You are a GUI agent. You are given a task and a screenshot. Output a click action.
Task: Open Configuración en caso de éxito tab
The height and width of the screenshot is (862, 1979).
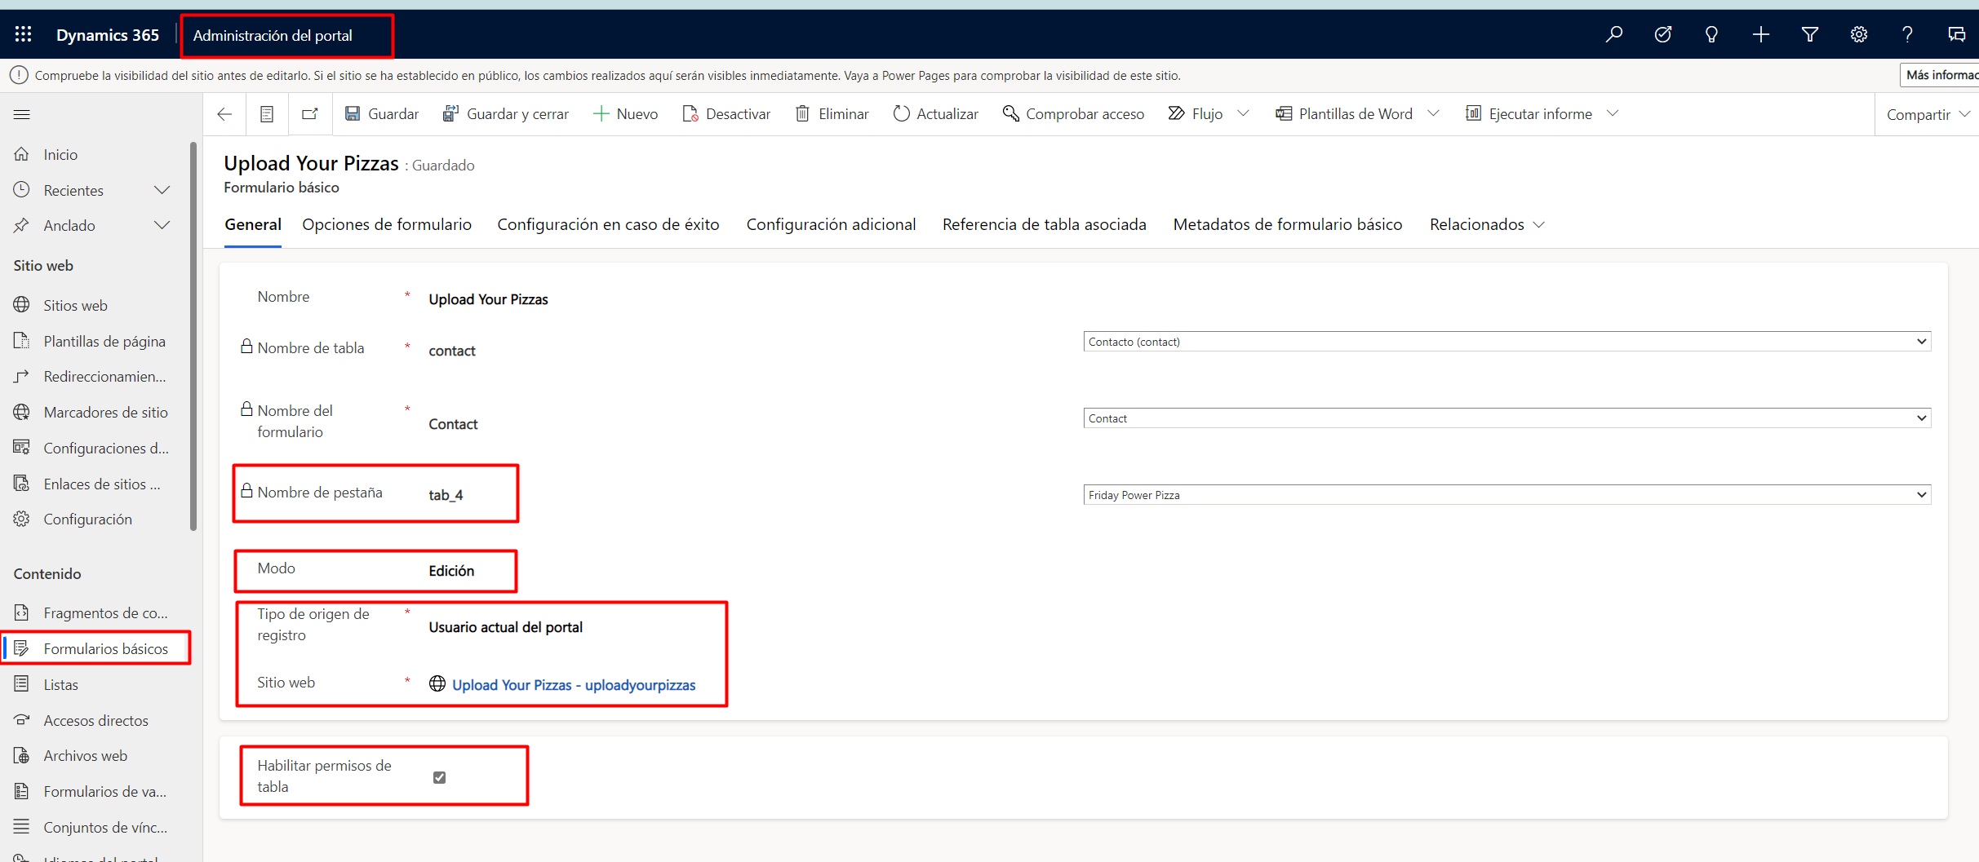pos(608,224)
